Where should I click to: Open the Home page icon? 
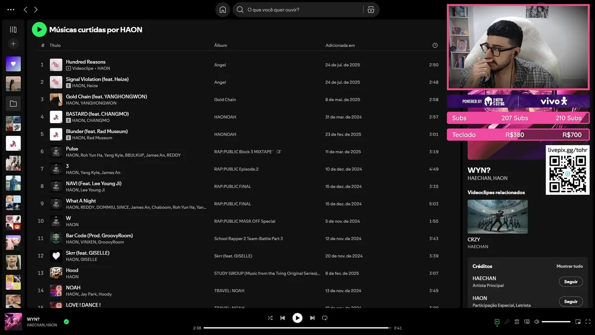[223, 10]
